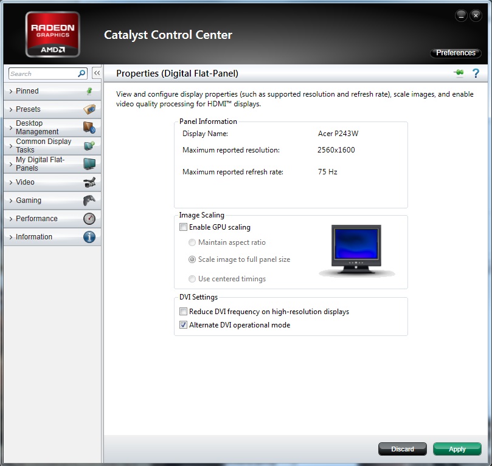Click the Common Display Tasks label
492x466 pixels.
pos(44,146)
